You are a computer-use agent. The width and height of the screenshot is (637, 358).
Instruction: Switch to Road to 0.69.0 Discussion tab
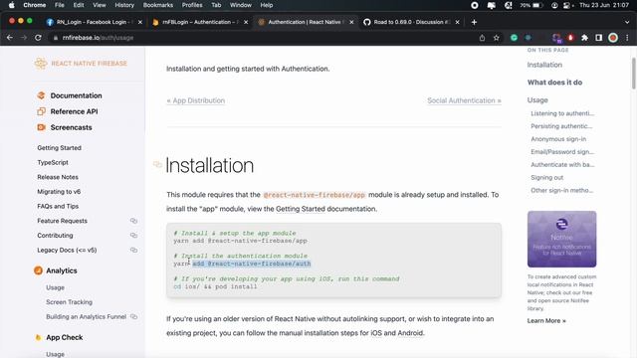[411, 22]
